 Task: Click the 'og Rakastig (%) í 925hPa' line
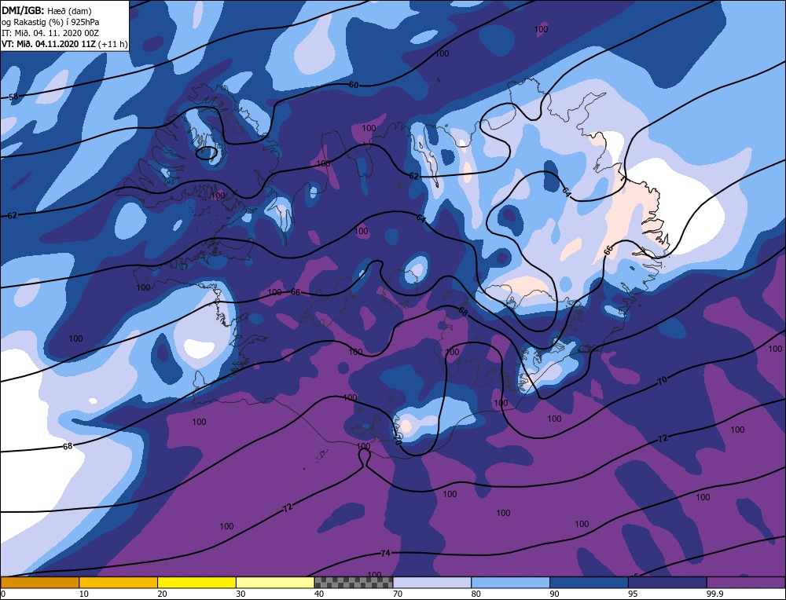(x=50, y=22)
